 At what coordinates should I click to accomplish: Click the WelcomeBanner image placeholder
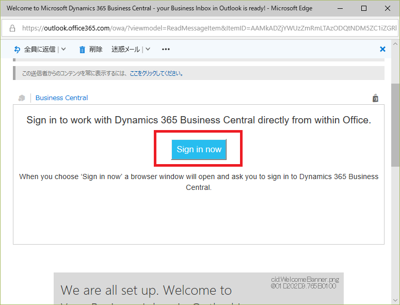click(x=199, y=288)
